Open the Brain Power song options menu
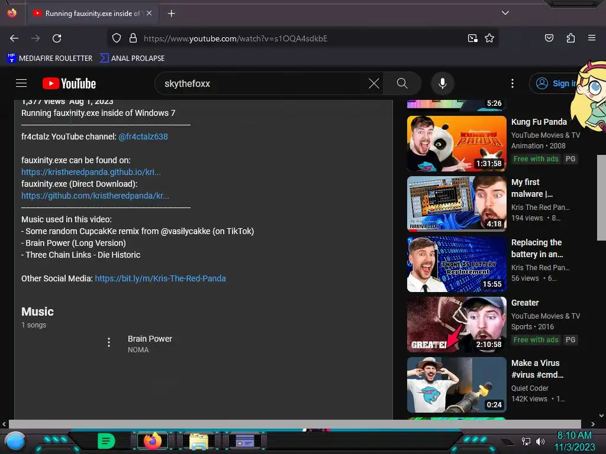The width and height of the screenshot is (606, 454). tap(109, 342)
